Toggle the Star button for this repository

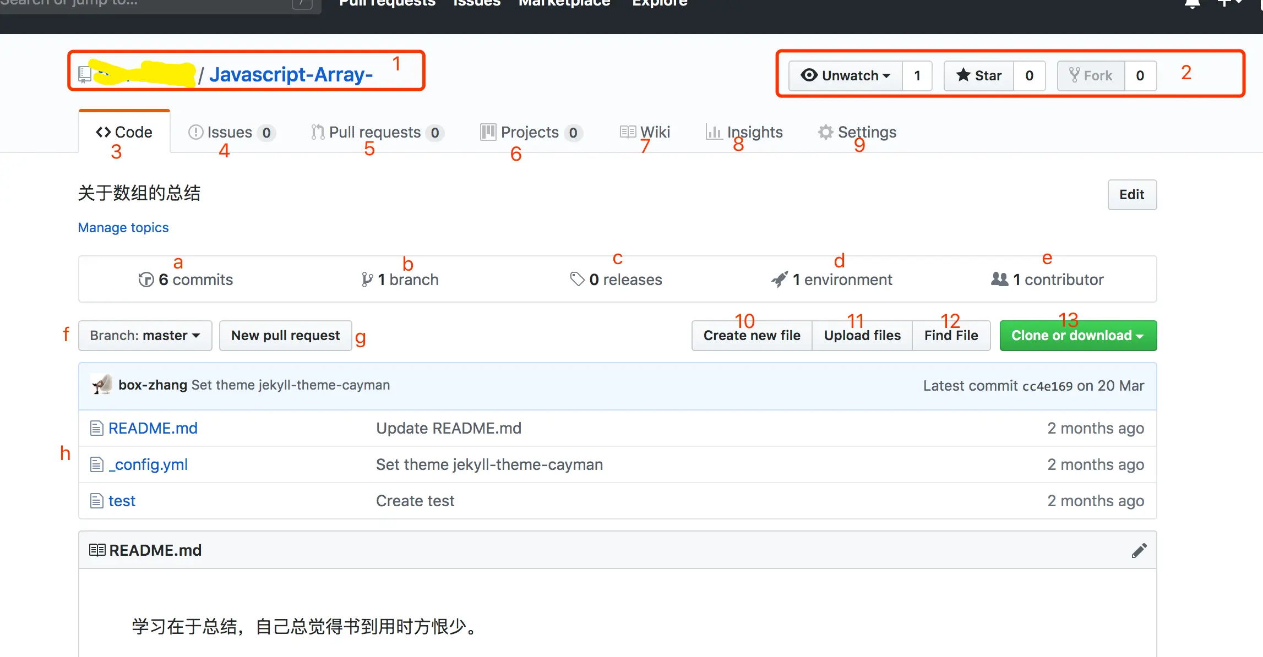pos(979,75)
